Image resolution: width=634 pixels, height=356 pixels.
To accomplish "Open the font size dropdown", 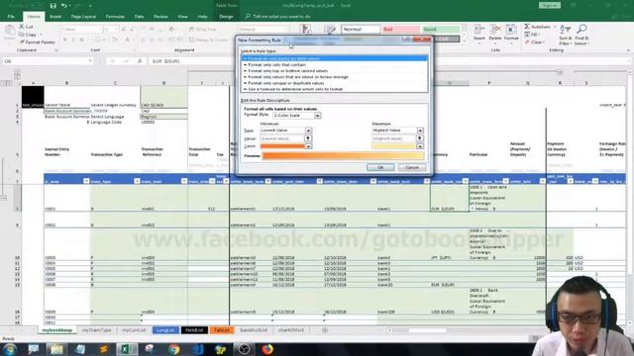I will pyautogui.click(x=116, y=29).
